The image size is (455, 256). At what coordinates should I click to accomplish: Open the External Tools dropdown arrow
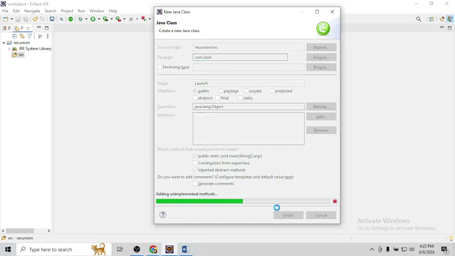click(x=124, y=19)
